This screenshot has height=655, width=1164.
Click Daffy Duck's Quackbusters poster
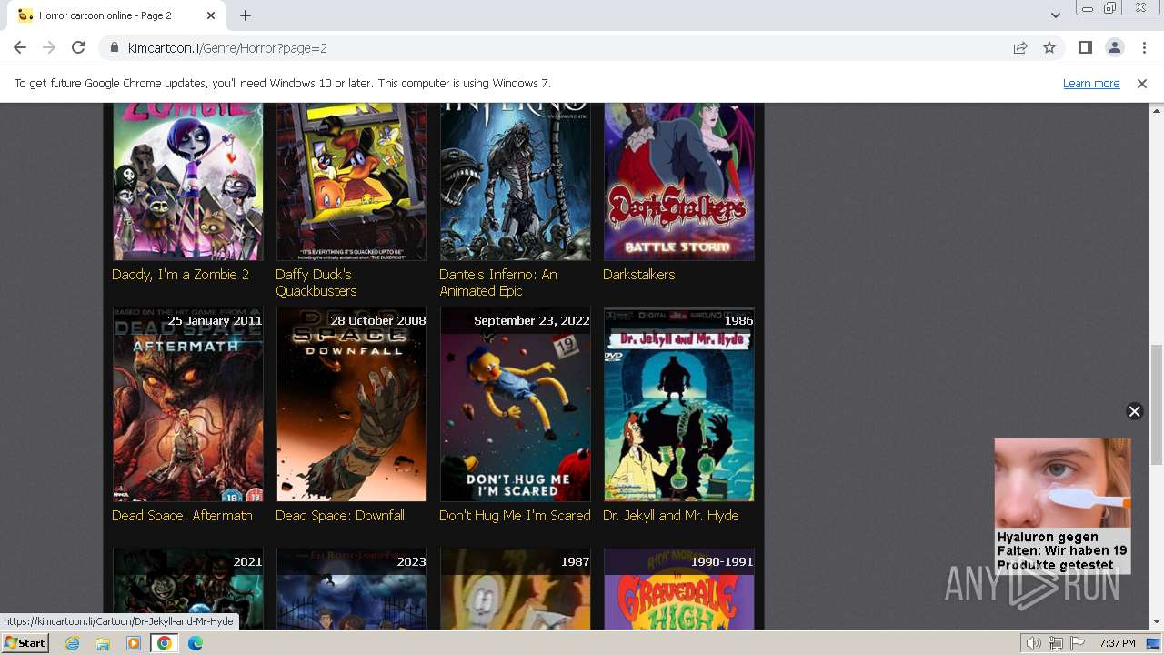352,182
